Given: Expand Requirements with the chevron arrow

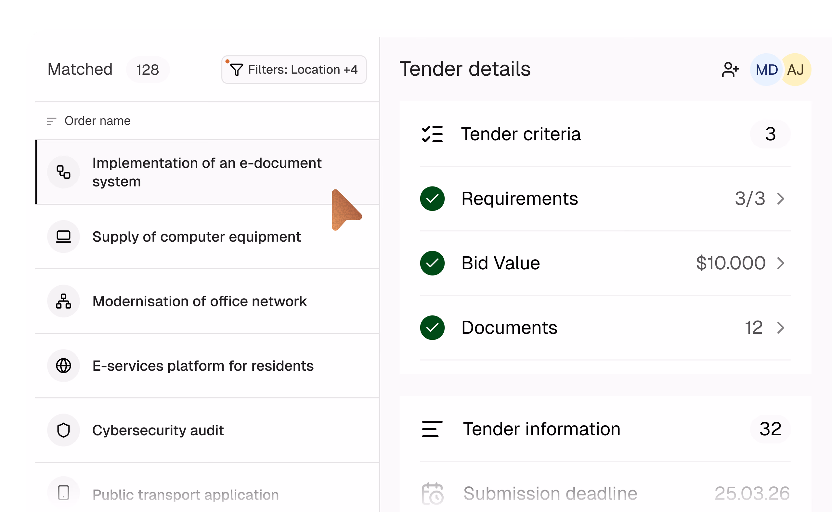Looking at the screenshot, I should click(x=781, y=199).
